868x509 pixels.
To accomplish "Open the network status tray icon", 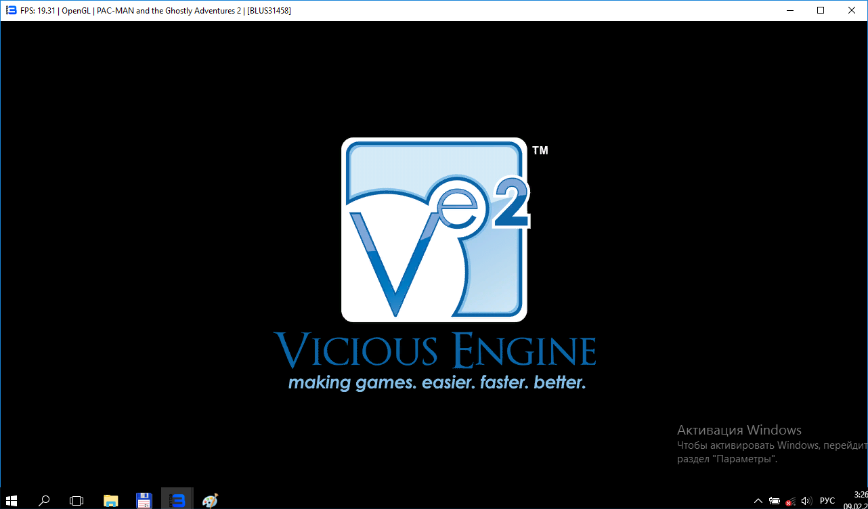I will [790, 501].
